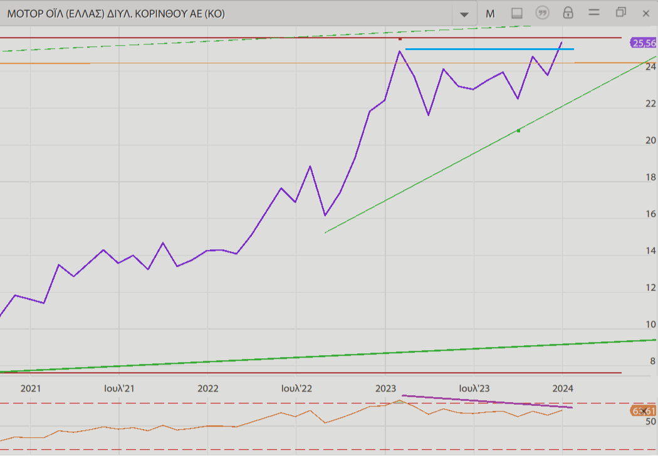Select the purple RSI divergence trendline
658x456 pixels.
tap(487, 402)
